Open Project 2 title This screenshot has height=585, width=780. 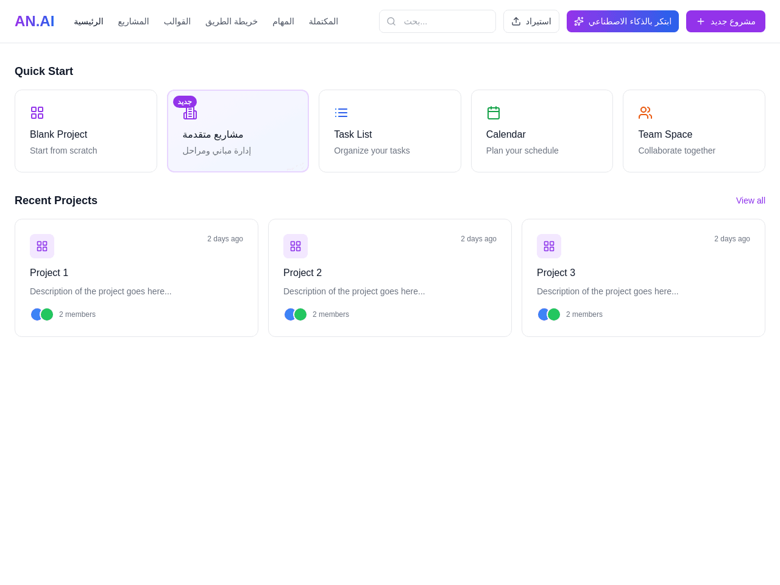pyautogui.click(x=302, y=272)
